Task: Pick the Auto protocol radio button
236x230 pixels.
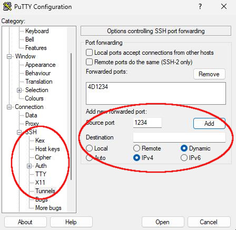Action: (89, 158)
